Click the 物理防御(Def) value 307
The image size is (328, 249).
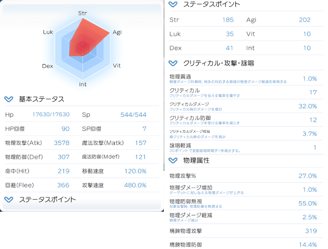64,157
